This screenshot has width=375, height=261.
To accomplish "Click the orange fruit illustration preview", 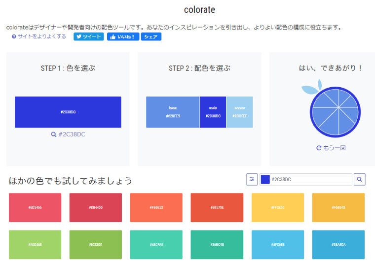I will 332,108.
